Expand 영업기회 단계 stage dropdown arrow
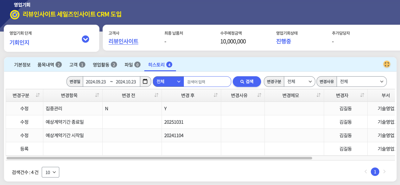 [x=85, y=39]
